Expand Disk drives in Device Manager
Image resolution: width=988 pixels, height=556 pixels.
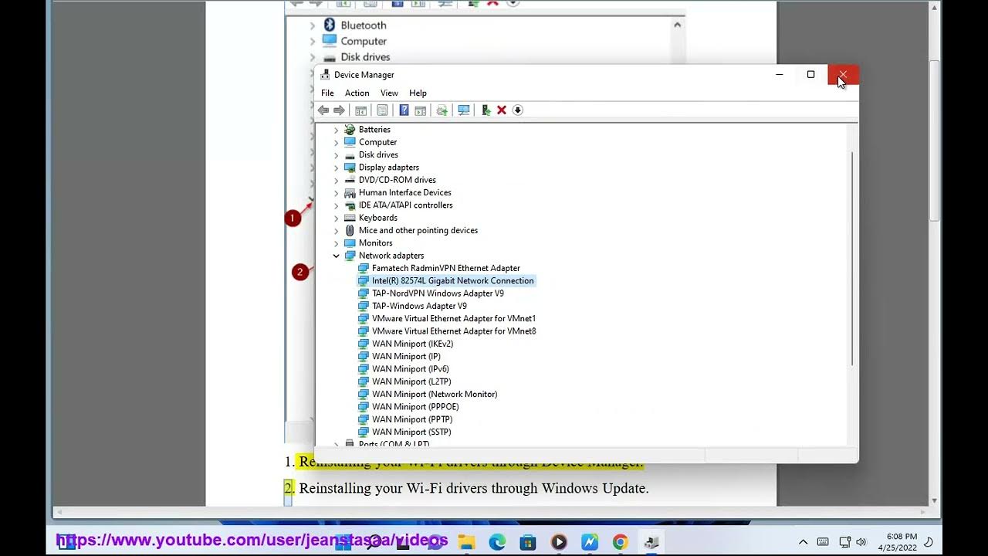[337, 155]
